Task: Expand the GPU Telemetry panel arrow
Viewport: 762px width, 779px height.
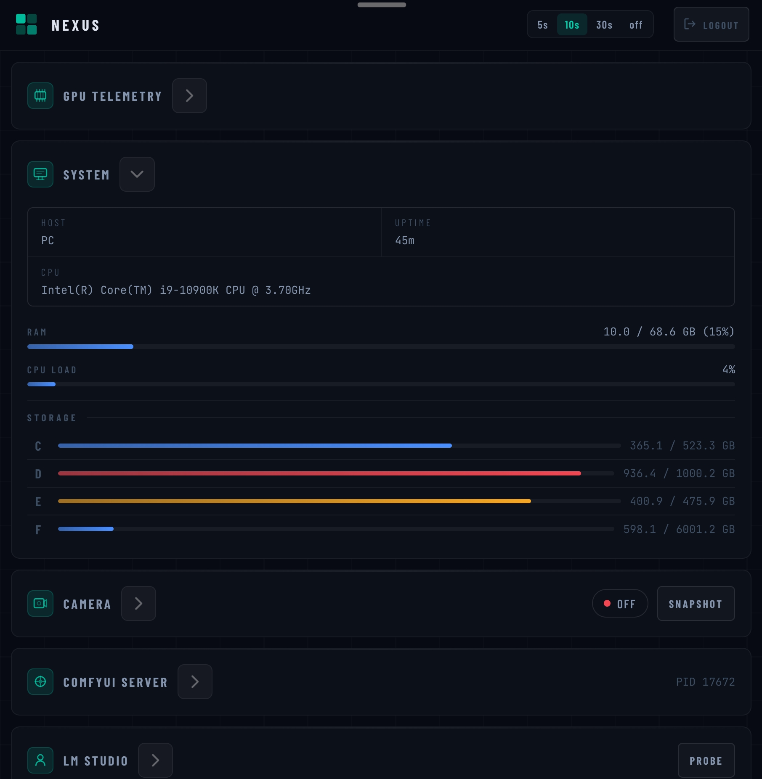Action: pos(189,95)
